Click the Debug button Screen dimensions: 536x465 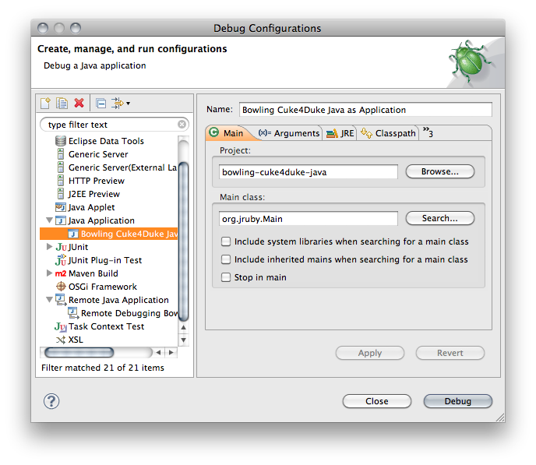pos(458,401)
